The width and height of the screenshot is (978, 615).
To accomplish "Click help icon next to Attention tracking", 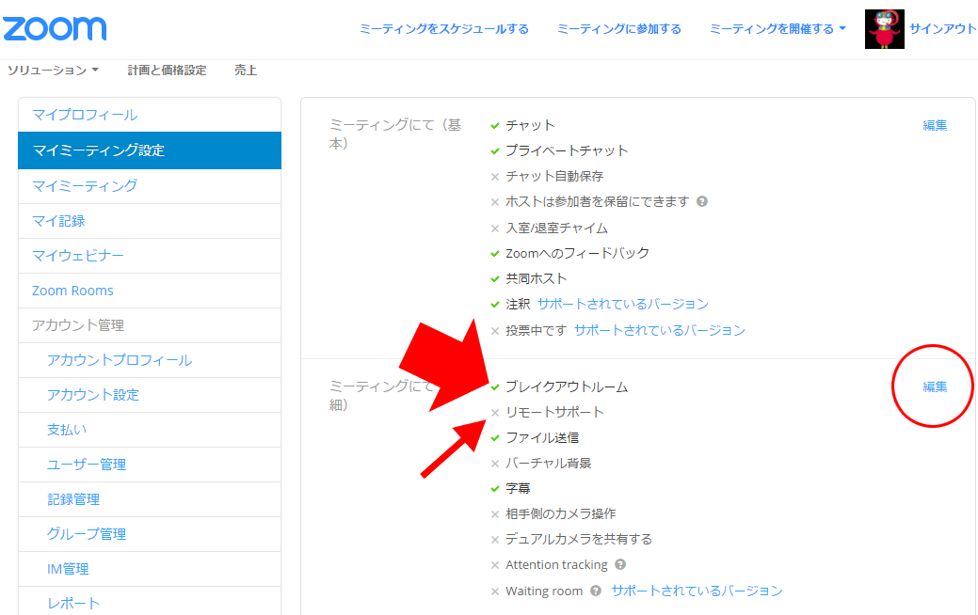I will click(620, 565).
